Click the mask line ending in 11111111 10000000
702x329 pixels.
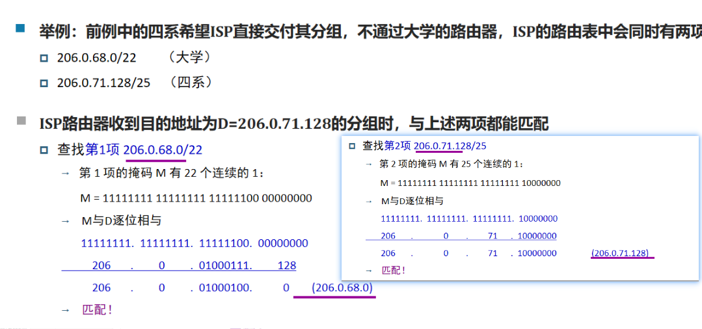470,183
